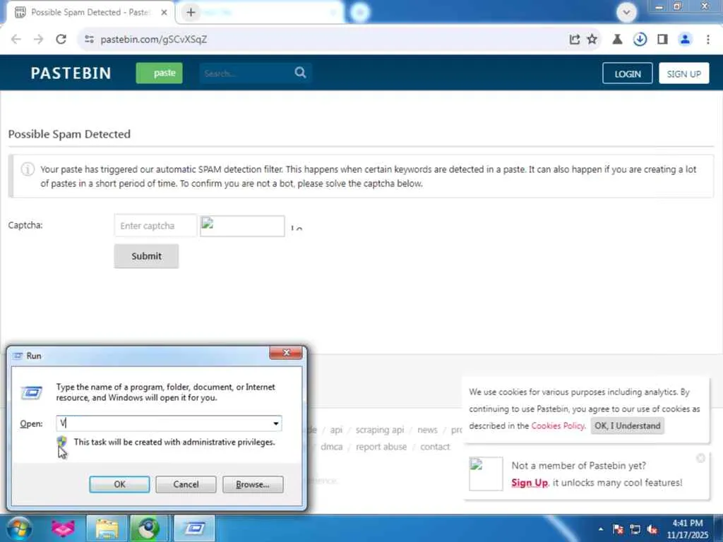Open the SIGN UP page

683,73
